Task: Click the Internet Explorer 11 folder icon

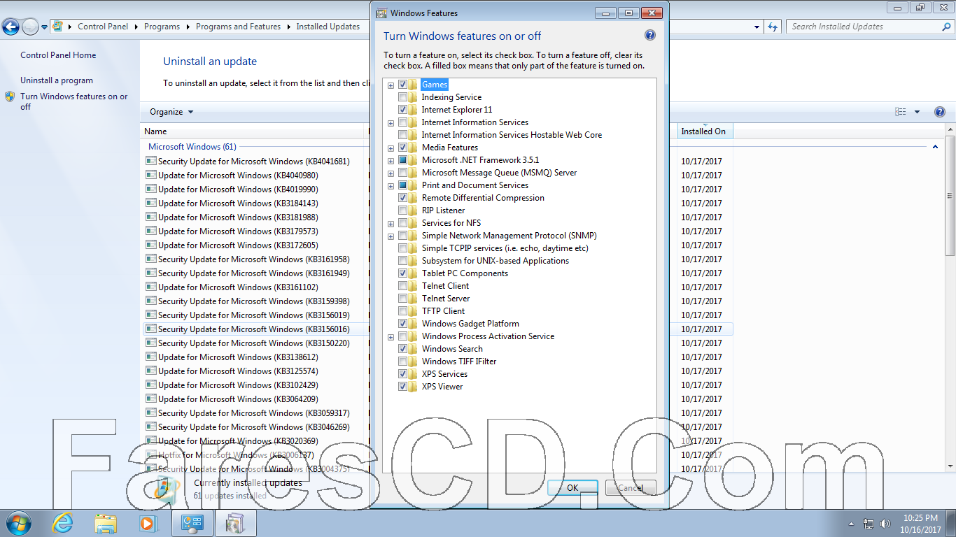Action: (x=414, y=110)
